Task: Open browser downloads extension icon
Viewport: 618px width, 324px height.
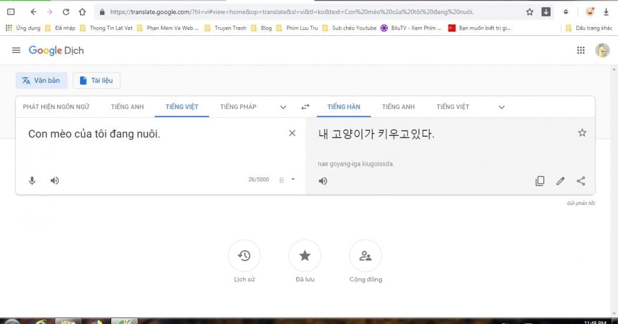Action: 546,12
